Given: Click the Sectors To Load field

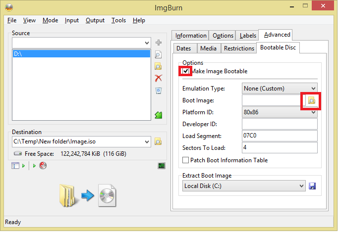Looking at the screenshot, I should click(280, 147).
